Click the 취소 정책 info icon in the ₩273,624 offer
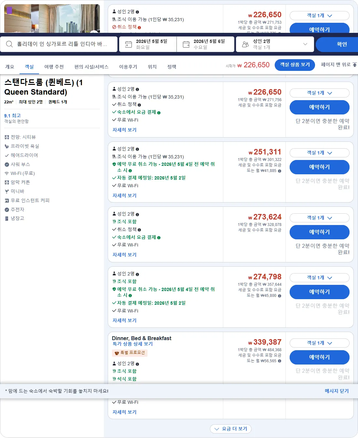 pos(139,230)
